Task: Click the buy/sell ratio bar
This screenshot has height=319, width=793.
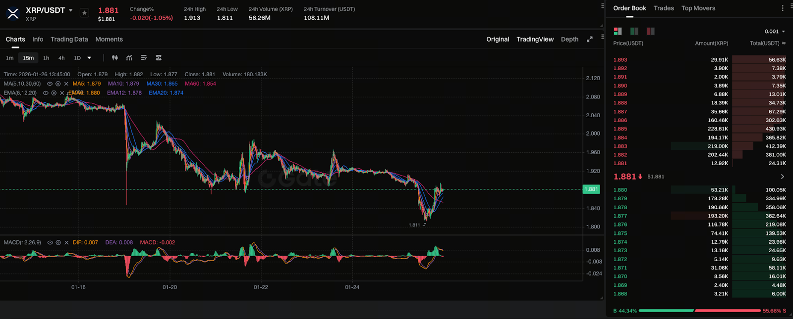Action: (699, 311)
